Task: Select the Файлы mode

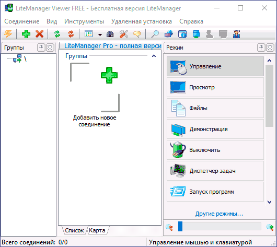Action: coord(215,108)
